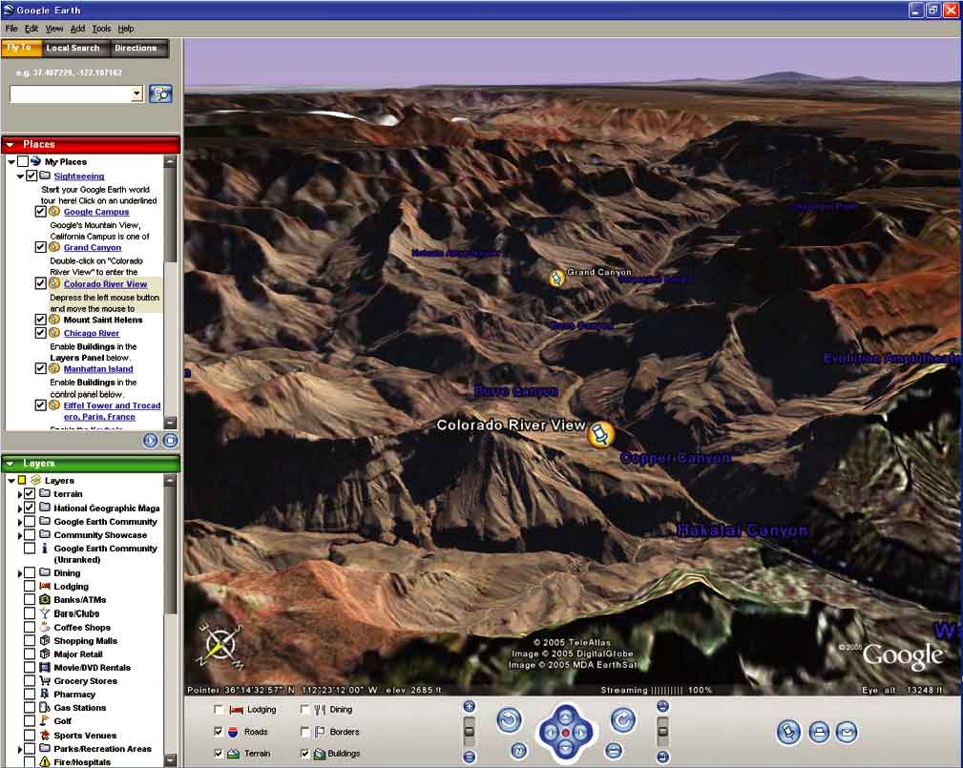Click the Google Campus link in Places
This screenshot has width=963, height=768.
pyautogui.click(x=96, y=212)
